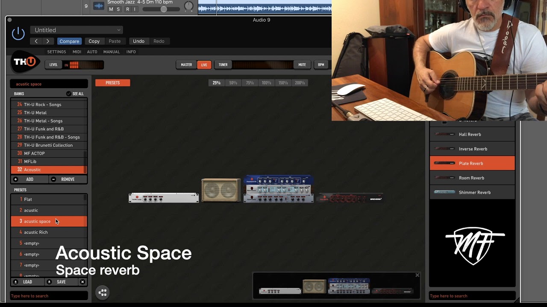This screenshot has height=307, width=547.
Task: Click the orange PRESETS tab
Action: point(113,83)
